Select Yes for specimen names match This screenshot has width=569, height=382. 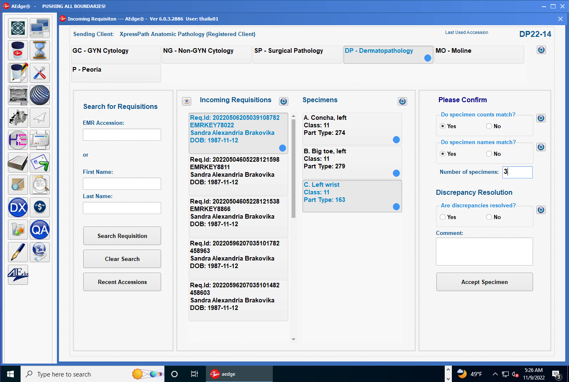pos(443,154)
